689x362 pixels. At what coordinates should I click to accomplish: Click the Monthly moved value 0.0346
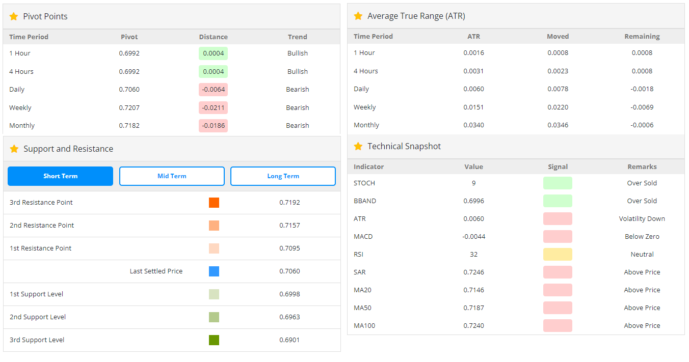[x=558, y=125]
